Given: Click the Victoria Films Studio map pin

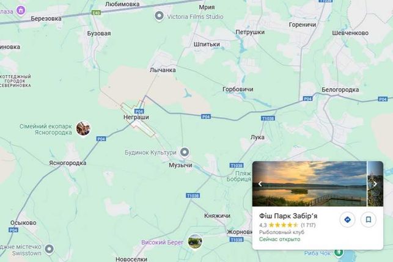Looking at the screenshot, I should click(x=159, y=16).
